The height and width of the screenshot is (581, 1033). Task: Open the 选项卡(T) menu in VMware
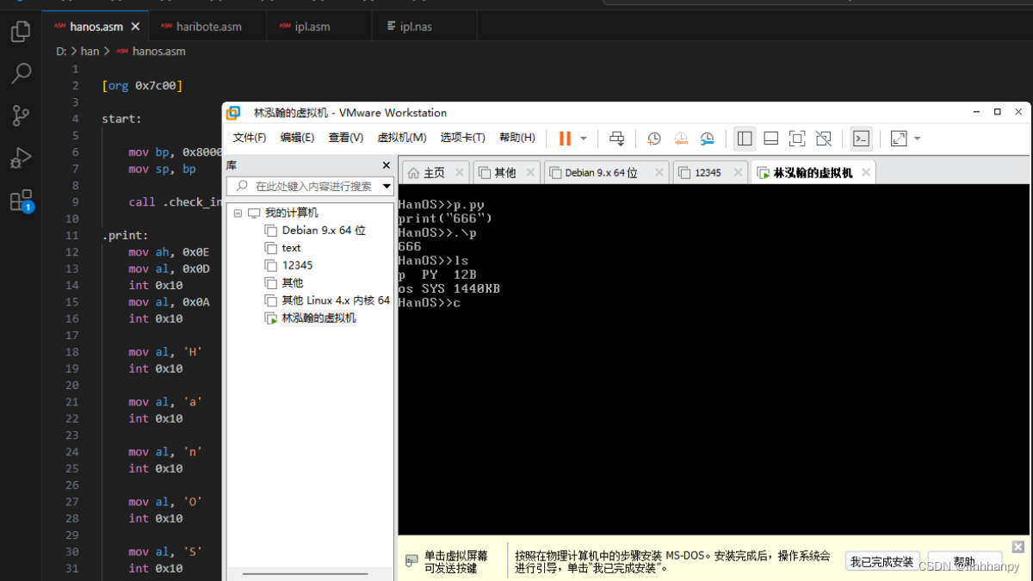point(463,138)
